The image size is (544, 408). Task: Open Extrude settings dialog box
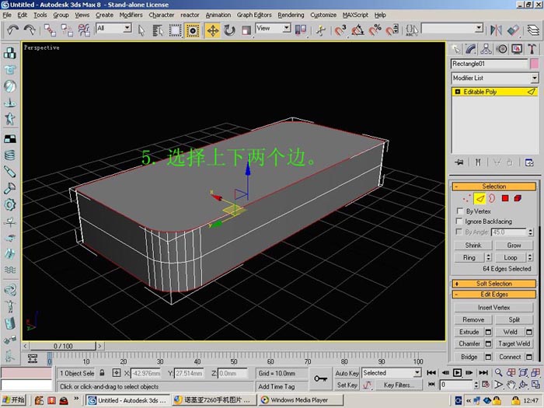(x=488, y=332)
